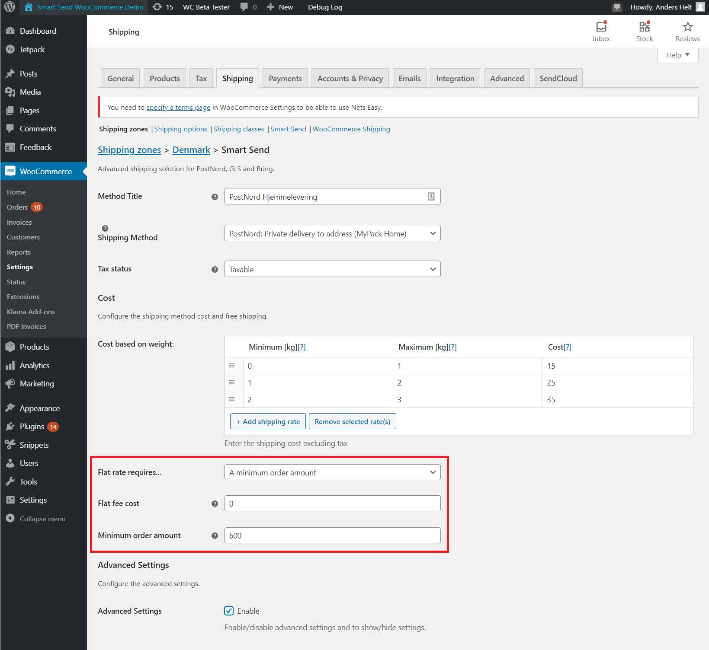Open Debug Log in admin bar

[x=325, y=7]
